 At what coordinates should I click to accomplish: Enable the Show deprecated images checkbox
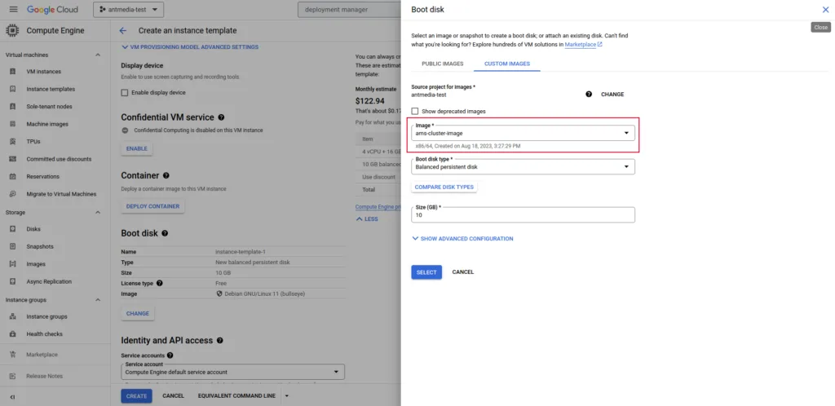click(415, 111)
